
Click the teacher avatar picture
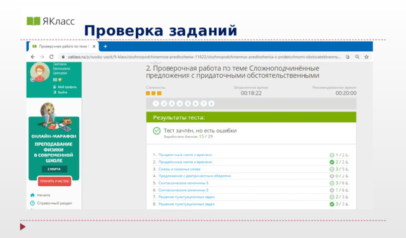point(40,72)
